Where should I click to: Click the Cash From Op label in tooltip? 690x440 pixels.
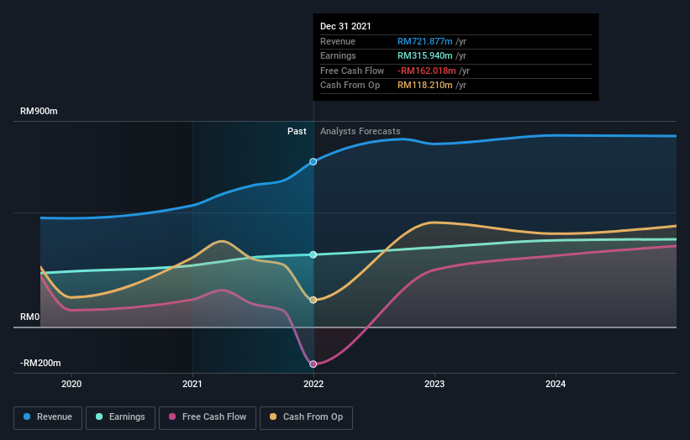pos(350,86)
